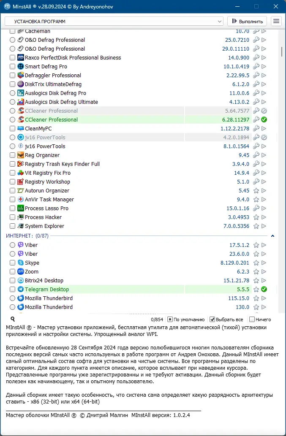Select Auslogics Disk Defrag Ultimate radio button

tap(12, 102)
